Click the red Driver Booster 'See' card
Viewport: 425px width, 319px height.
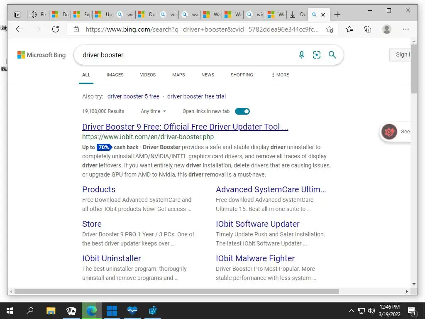point(395,132)
